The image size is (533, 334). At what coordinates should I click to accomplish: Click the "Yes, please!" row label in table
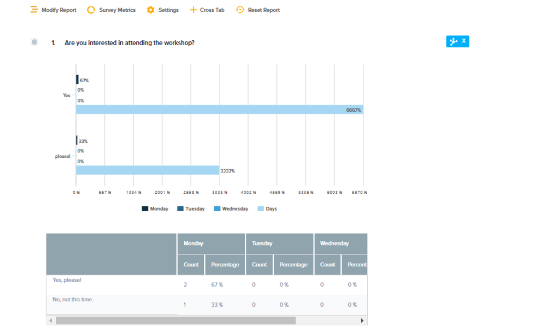click(x=67, y=280)
